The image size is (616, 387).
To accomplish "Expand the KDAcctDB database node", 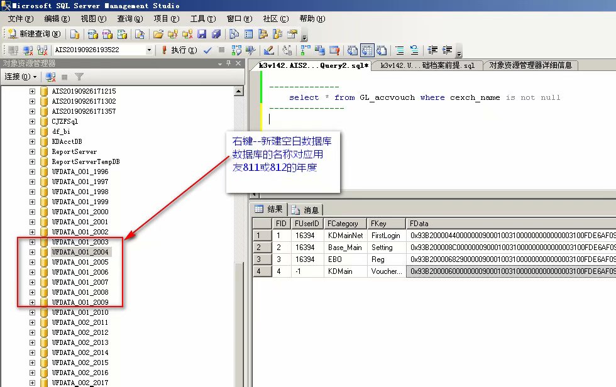I will 32,141.
